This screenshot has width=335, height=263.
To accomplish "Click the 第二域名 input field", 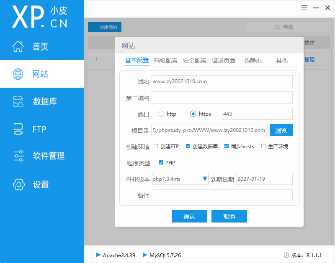I will 222,98.
